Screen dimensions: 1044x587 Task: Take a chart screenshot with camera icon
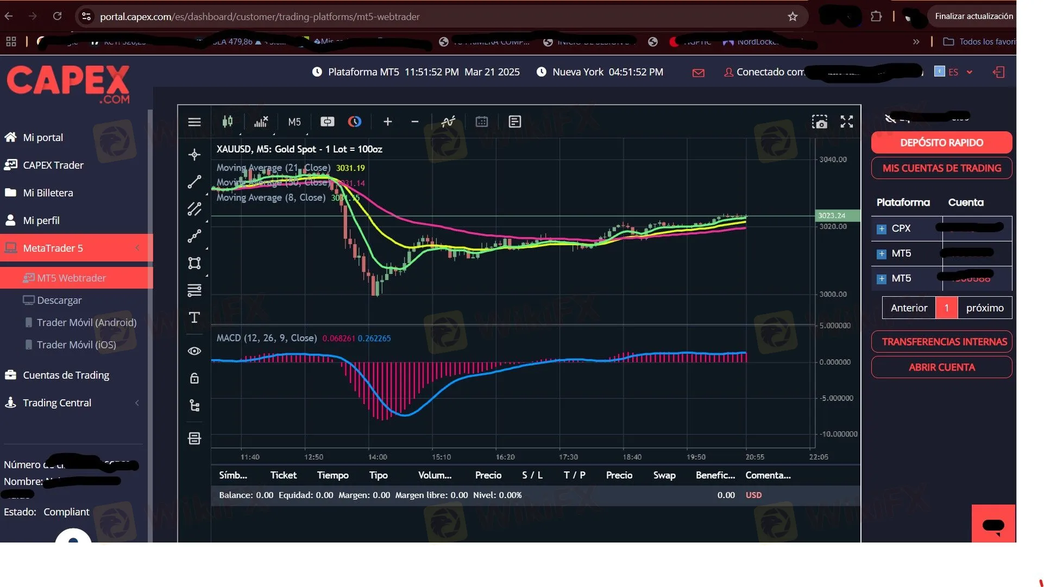click(x=819, y=122)
